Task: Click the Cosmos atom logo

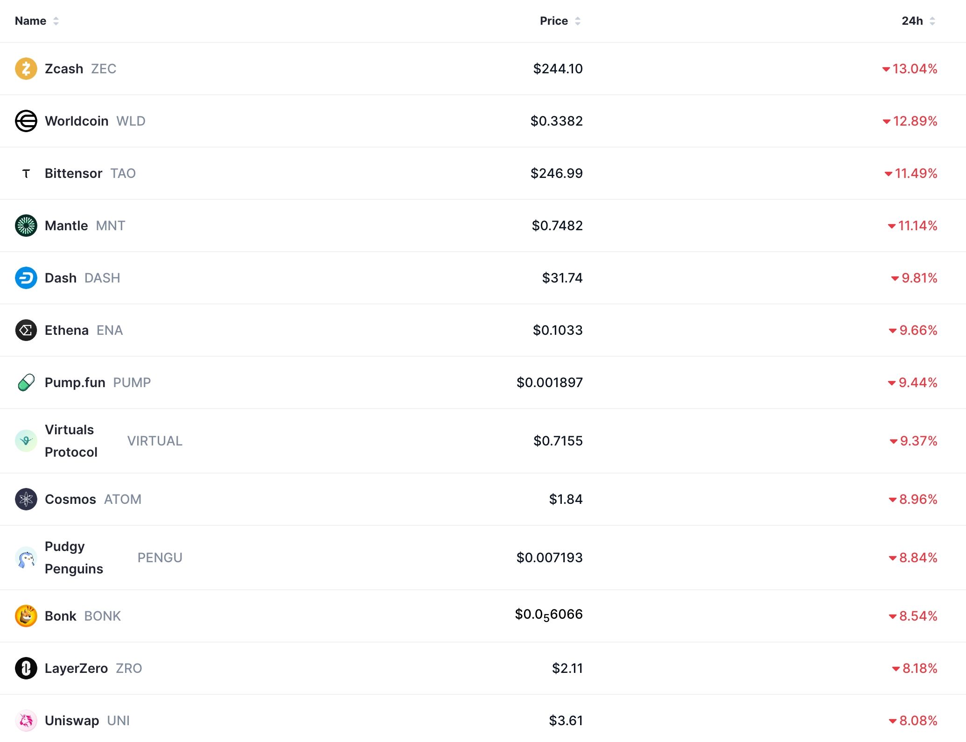Action: click(x=27, y=499)
